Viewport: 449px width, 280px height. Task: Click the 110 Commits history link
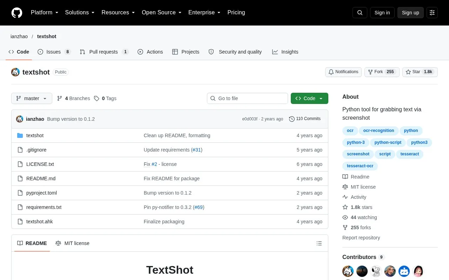pyautogui.click(x=305, y=119)
